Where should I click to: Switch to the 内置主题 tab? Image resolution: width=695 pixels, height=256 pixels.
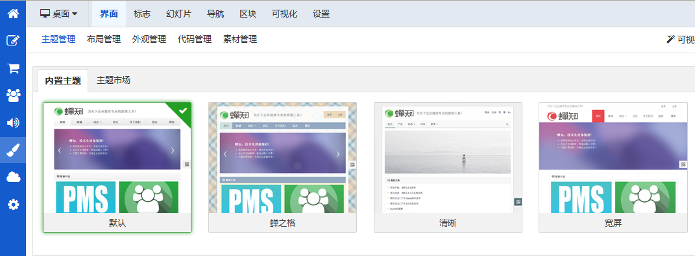click(63, 81)
